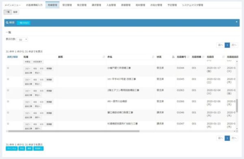Sort the table by 見積日 column

tap(216, 57)
